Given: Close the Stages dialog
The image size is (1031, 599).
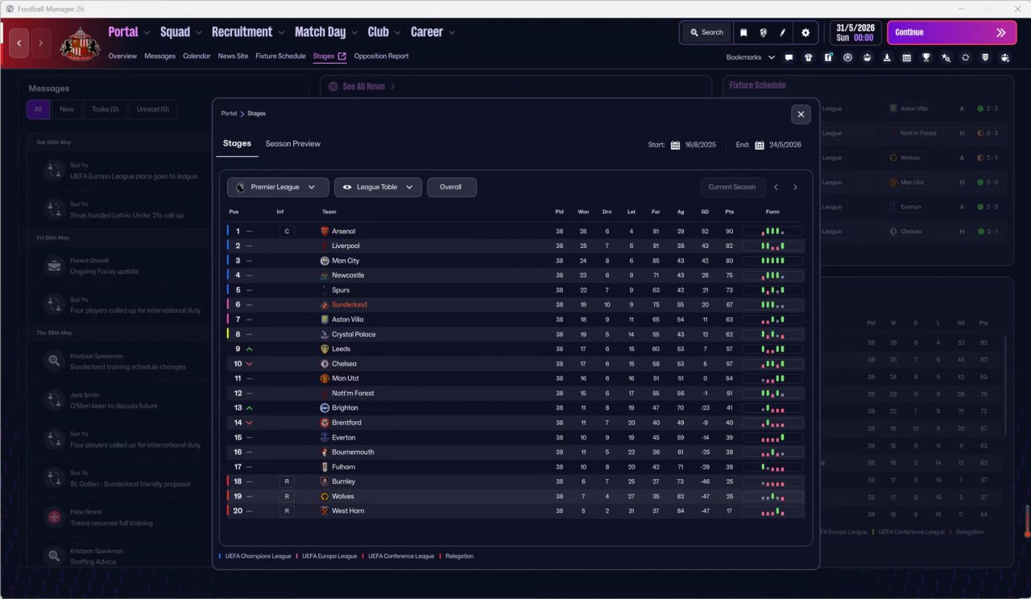Looking at the screenshot, I should tap(801, 114).
